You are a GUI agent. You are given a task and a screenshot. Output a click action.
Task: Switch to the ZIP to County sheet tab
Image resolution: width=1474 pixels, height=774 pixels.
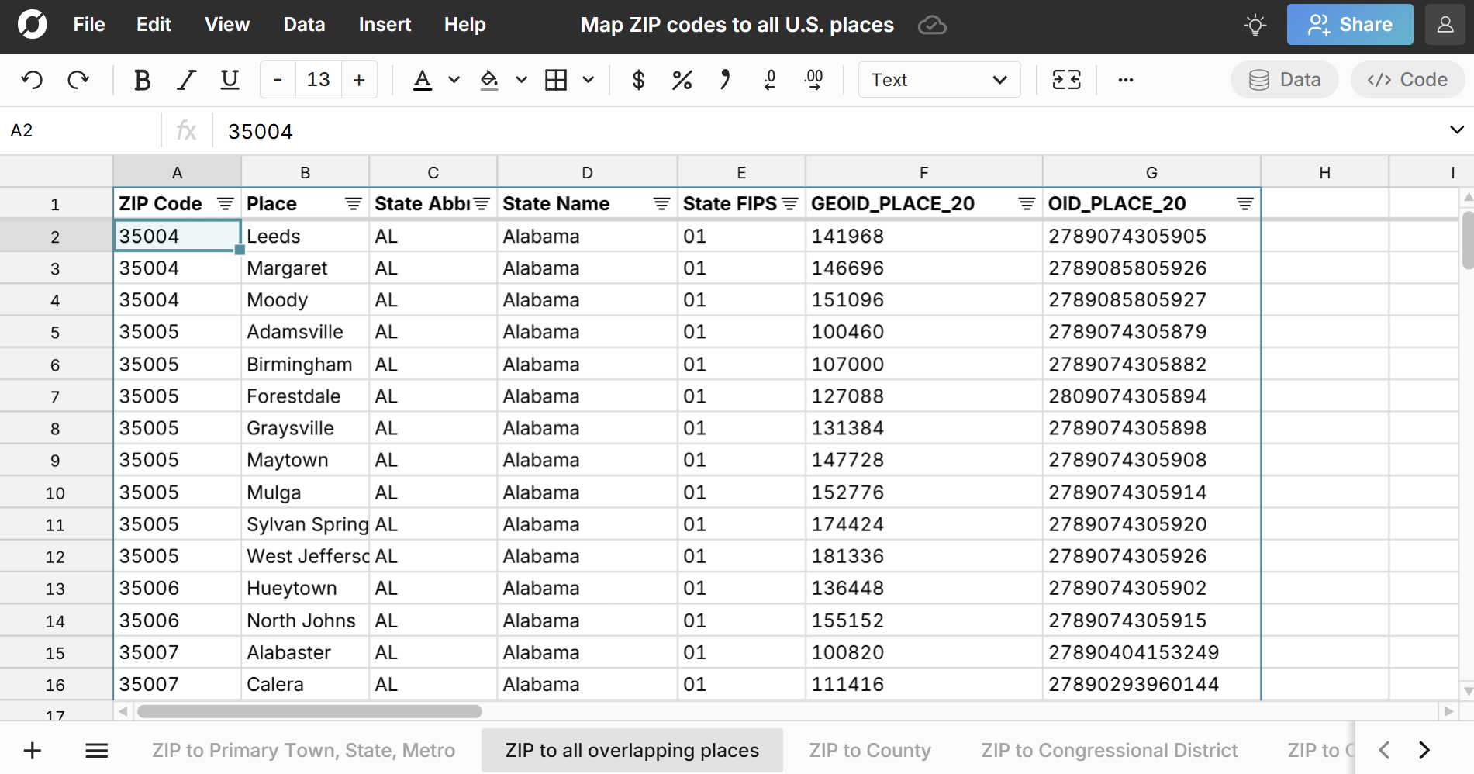[x=870, y=750]
